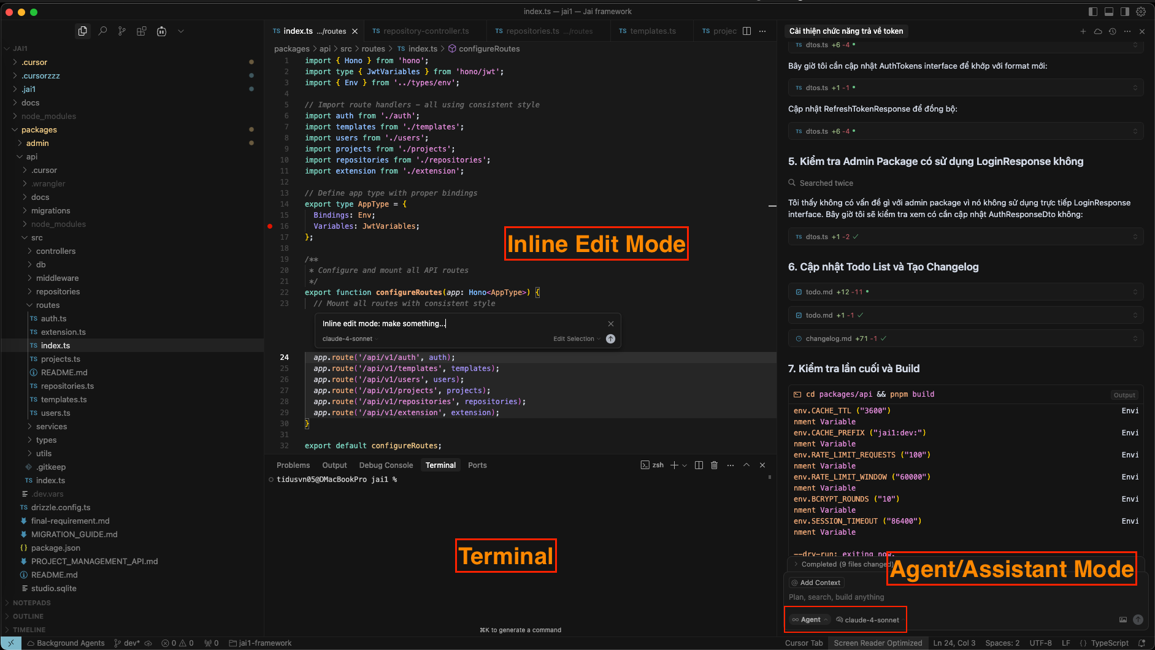Switch to the repository-controller.ts tab
1155x650 pixels.
point(426,31)
